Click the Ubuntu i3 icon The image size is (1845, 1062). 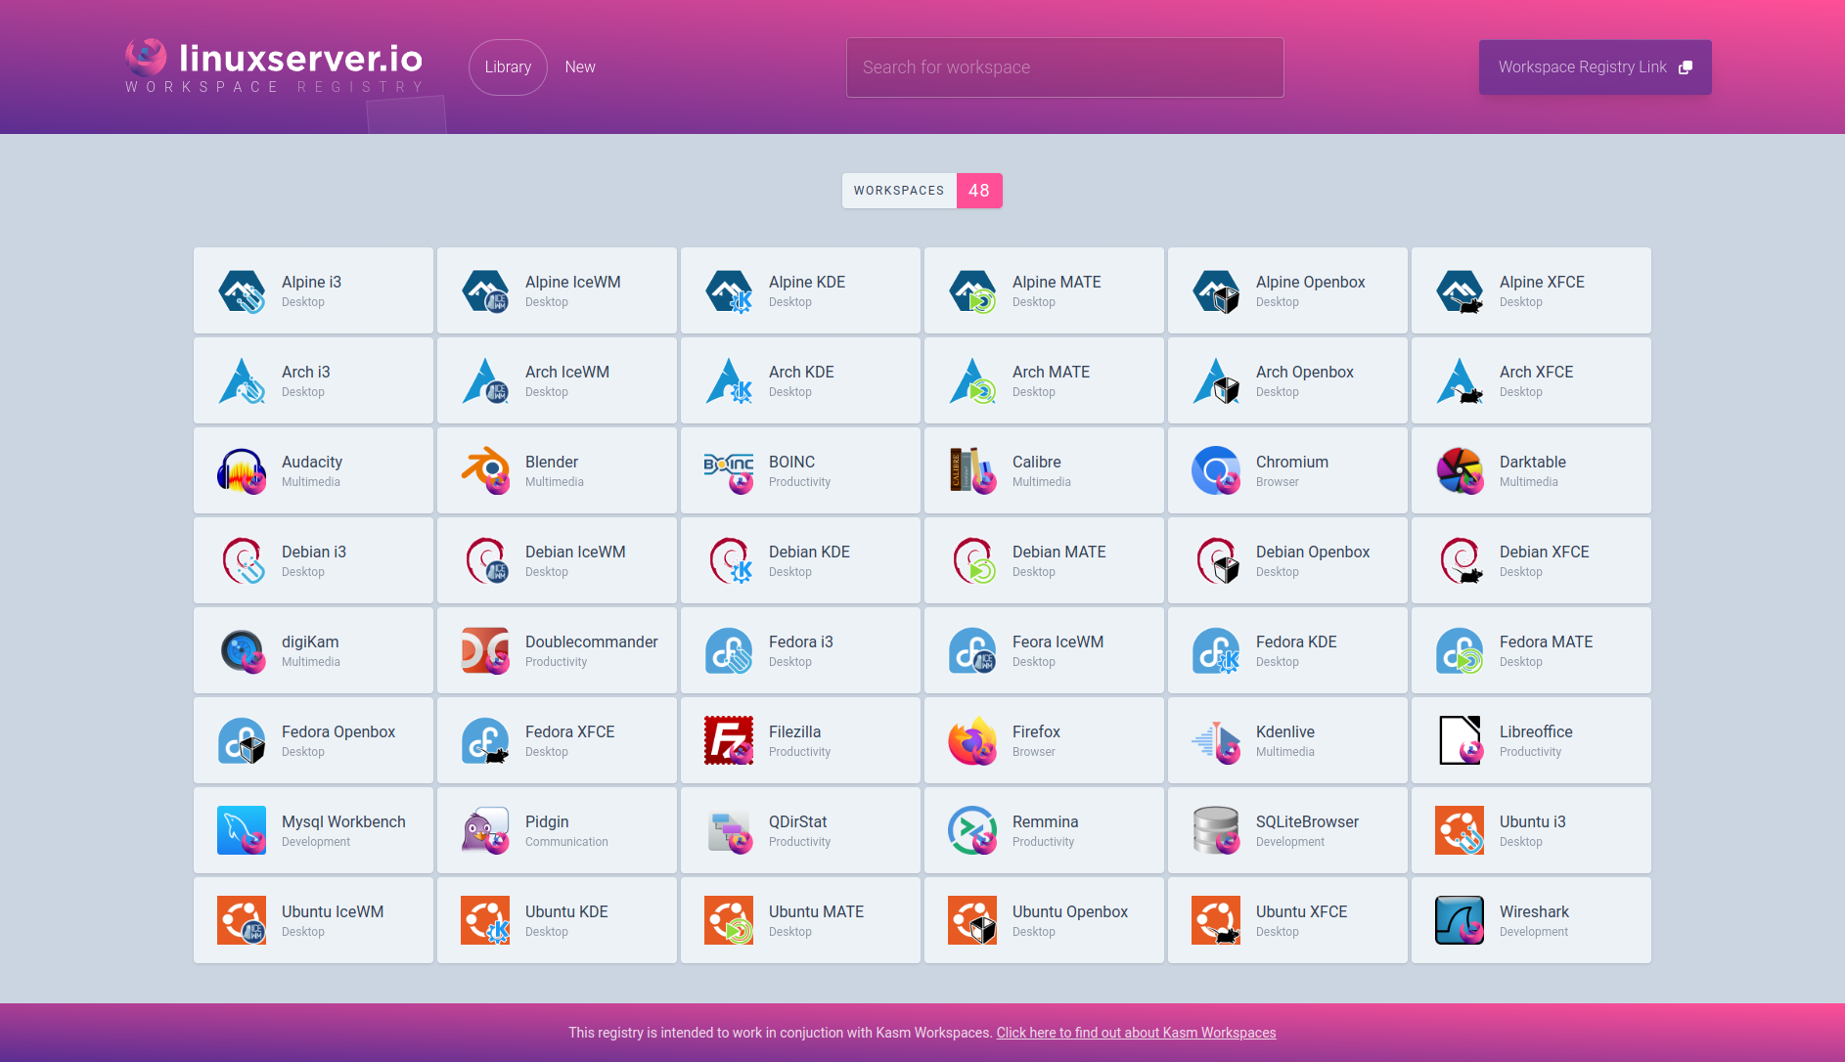click(1460, 830)
